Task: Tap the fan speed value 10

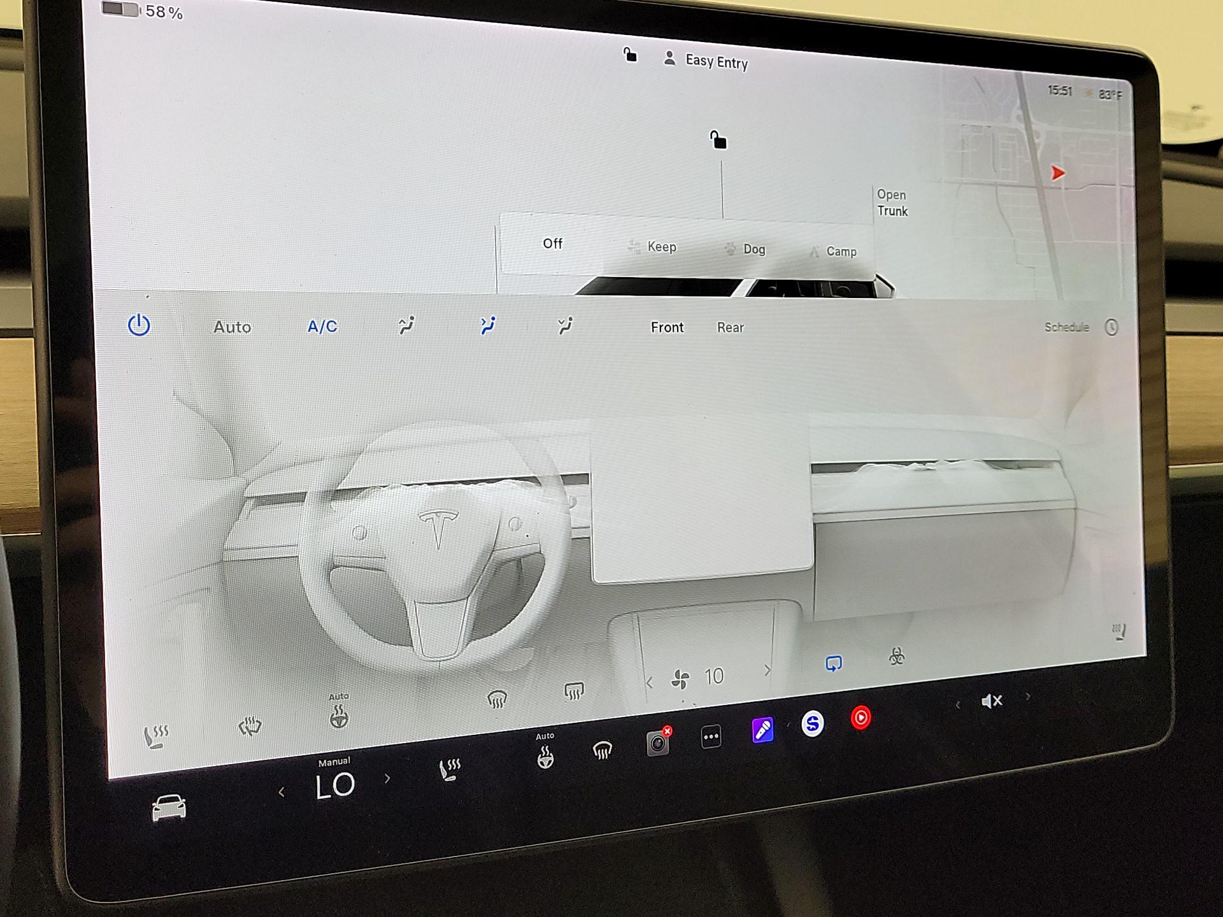Action: (x=714, y=676)
